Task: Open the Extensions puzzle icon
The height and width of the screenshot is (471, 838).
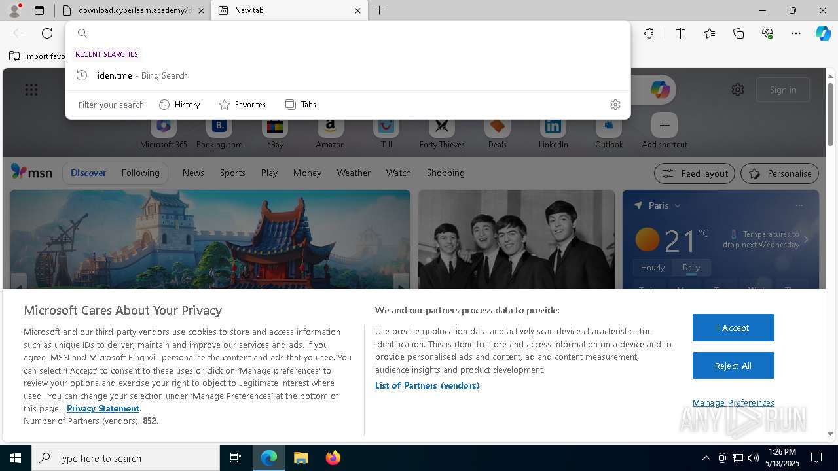Action: click(x=649, y=33)
